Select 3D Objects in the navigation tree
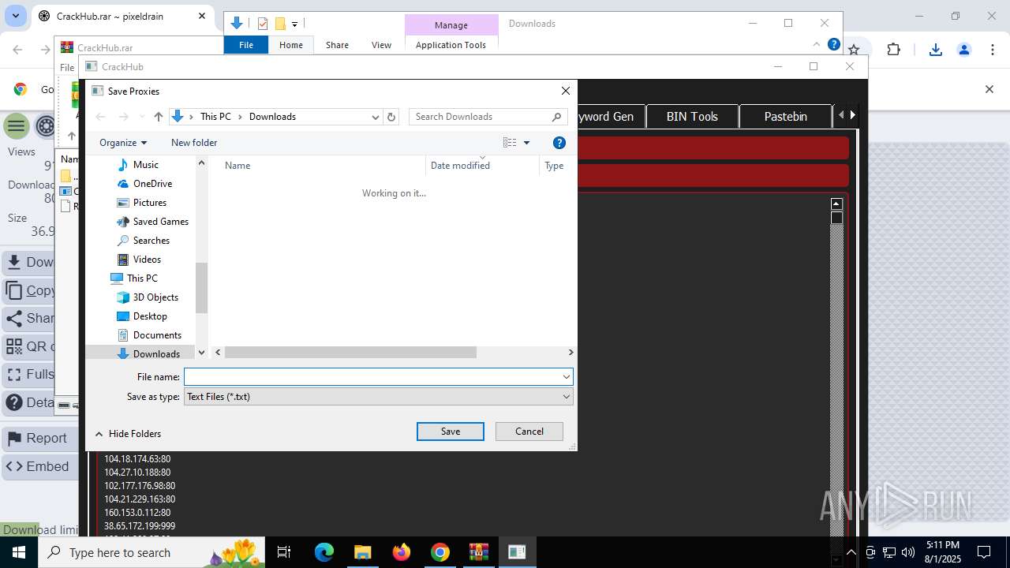The width and height of the screenshot is (1010, 568). (x=155, y=297)
